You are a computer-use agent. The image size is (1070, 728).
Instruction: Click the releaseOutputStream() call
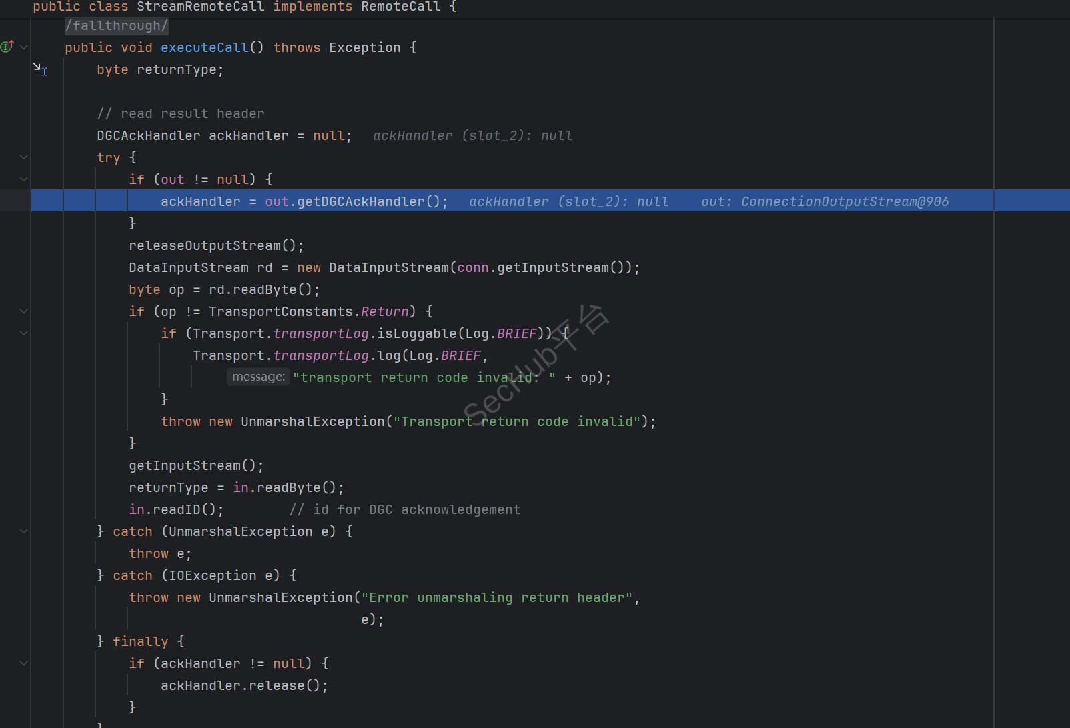[216, 245]
